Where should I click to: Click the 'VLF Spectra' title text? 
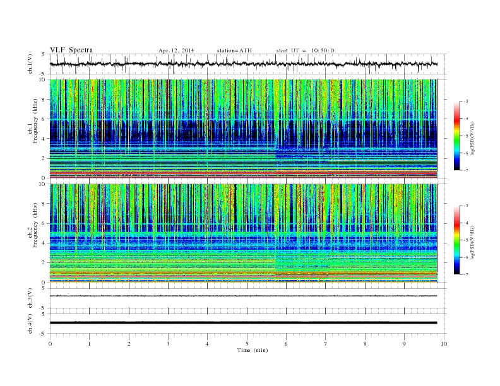click(71, 50)
